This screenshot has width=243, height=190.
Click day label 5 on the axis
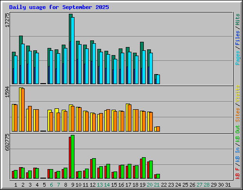44,185
